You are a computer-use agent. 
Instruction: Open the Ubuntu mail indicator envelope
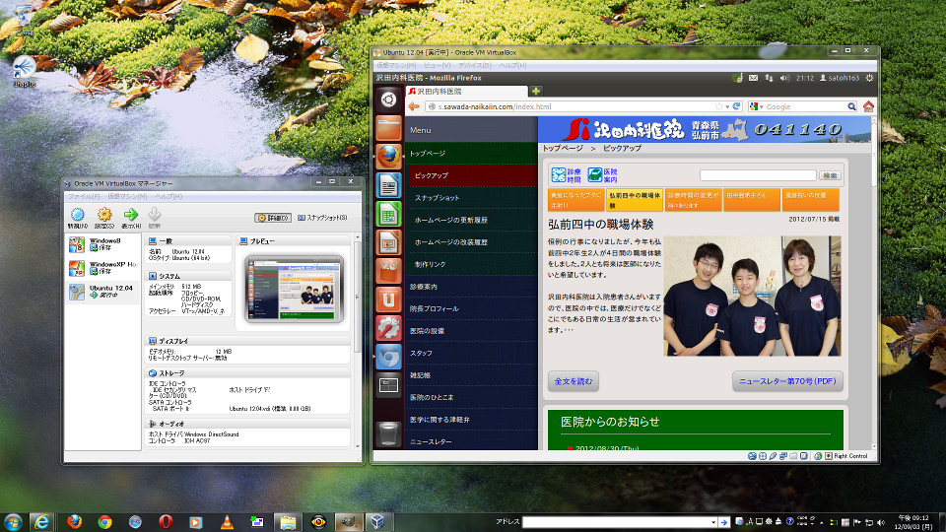tap(754, 78)
